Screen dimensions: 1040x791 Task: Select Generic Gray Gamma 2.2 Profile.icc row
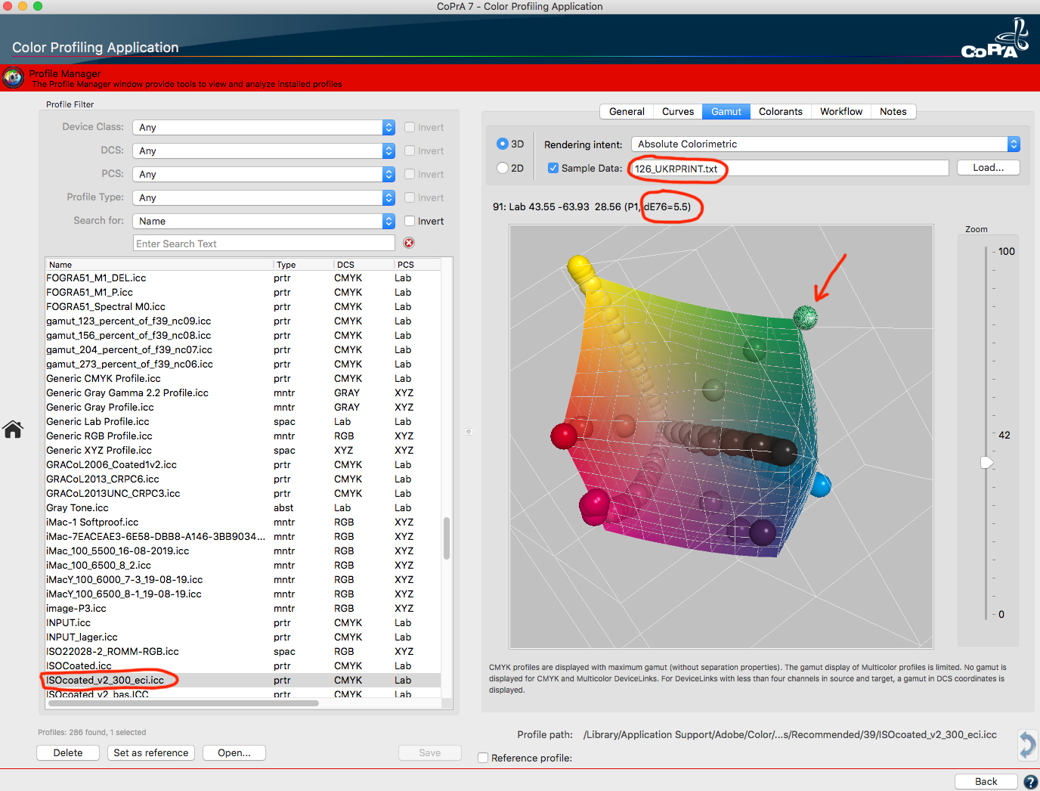tap(243, 392)
